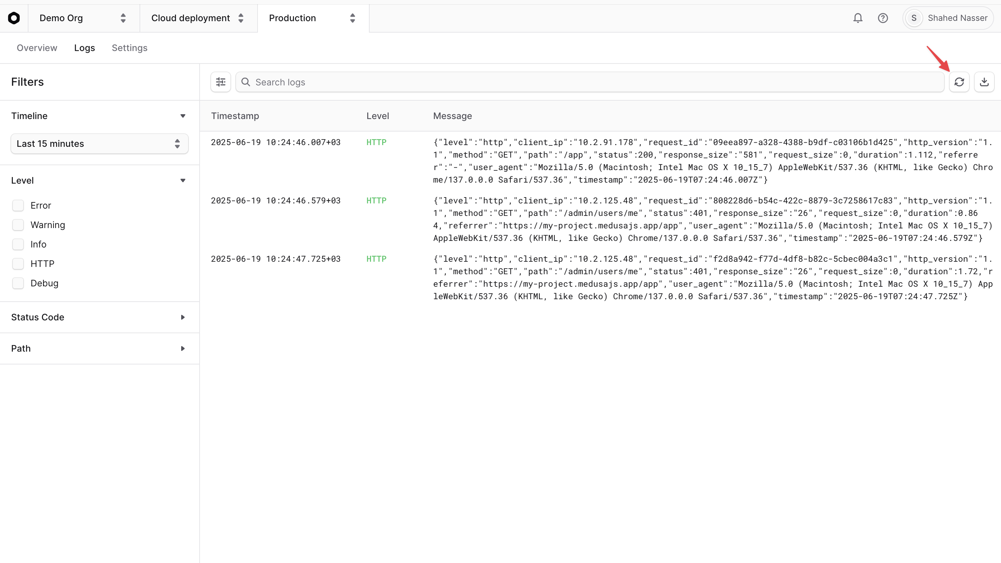Switch to the Overview tab
1001x563 pixels.
(x=36, y=48)
